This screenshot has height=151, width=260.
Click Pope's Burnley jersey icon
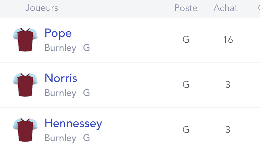[x=25, y=40]
